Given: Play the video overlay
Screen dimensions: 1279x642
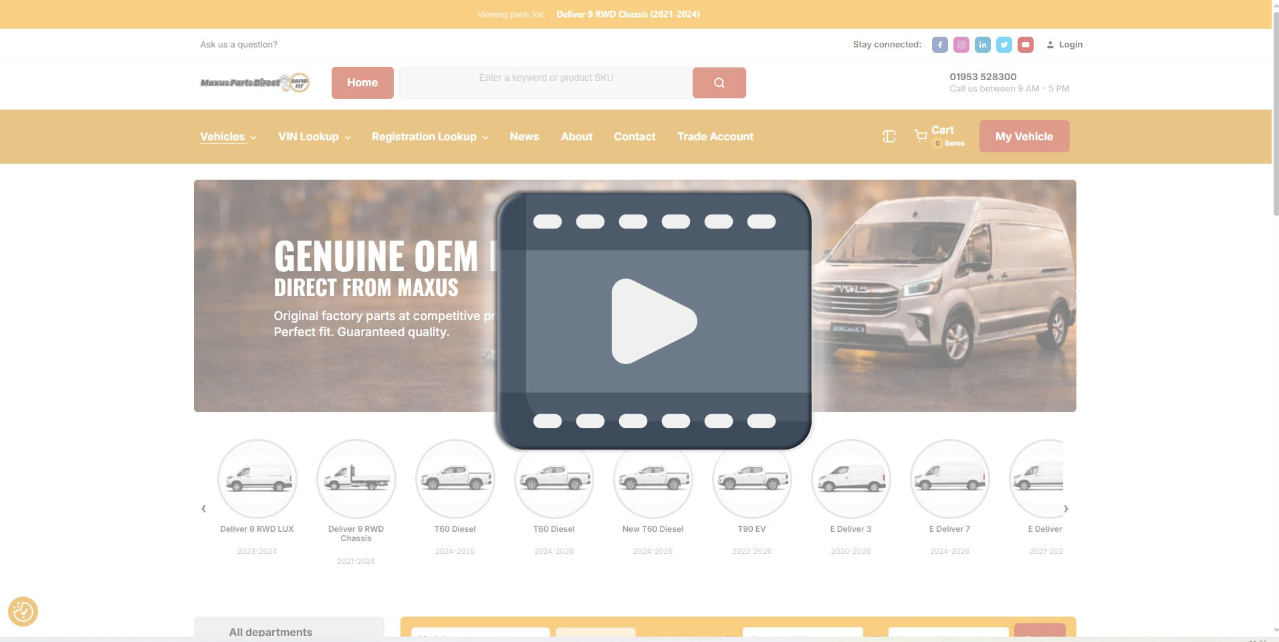Looking at the screenshot, I should click(654, 321).
